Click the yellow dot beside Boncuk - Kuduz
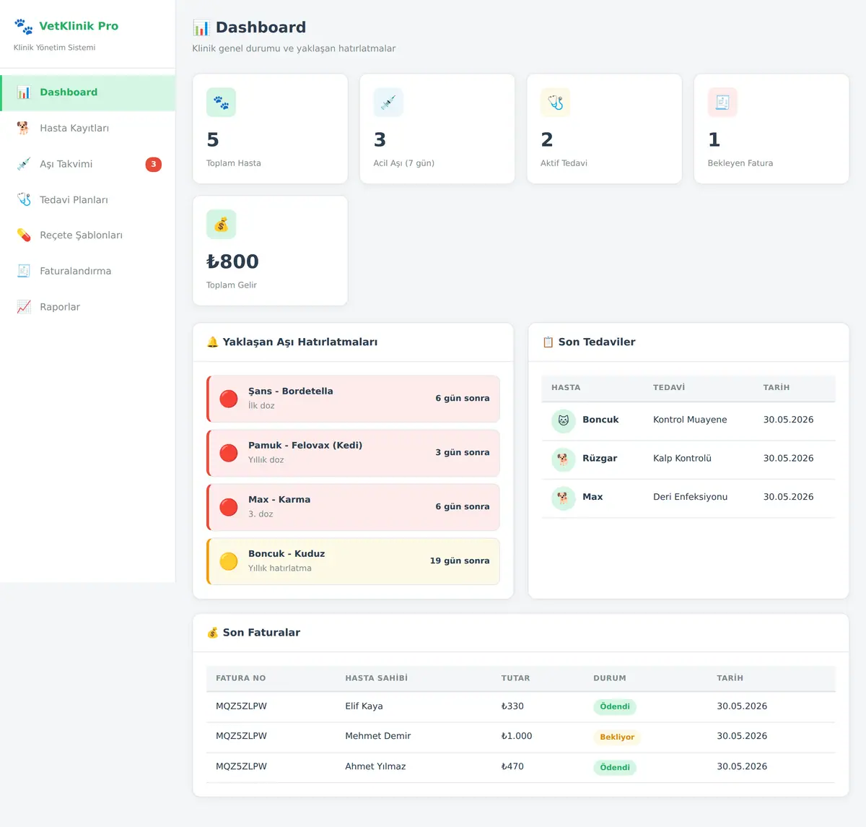Viewport: 866px width, 827px height. coord(229,561)
